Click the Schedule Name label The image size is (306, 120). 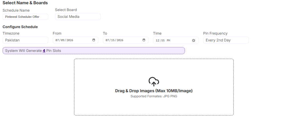pos(16,10)
